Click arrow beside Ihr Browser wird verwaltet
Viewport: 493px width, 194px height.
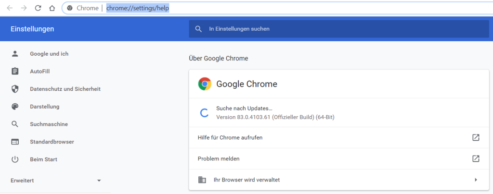[x=476, y=180]
